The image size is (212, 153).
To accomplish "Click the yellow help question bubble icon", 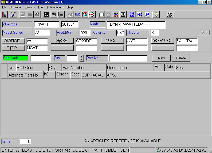I will (x=156, y=14).
